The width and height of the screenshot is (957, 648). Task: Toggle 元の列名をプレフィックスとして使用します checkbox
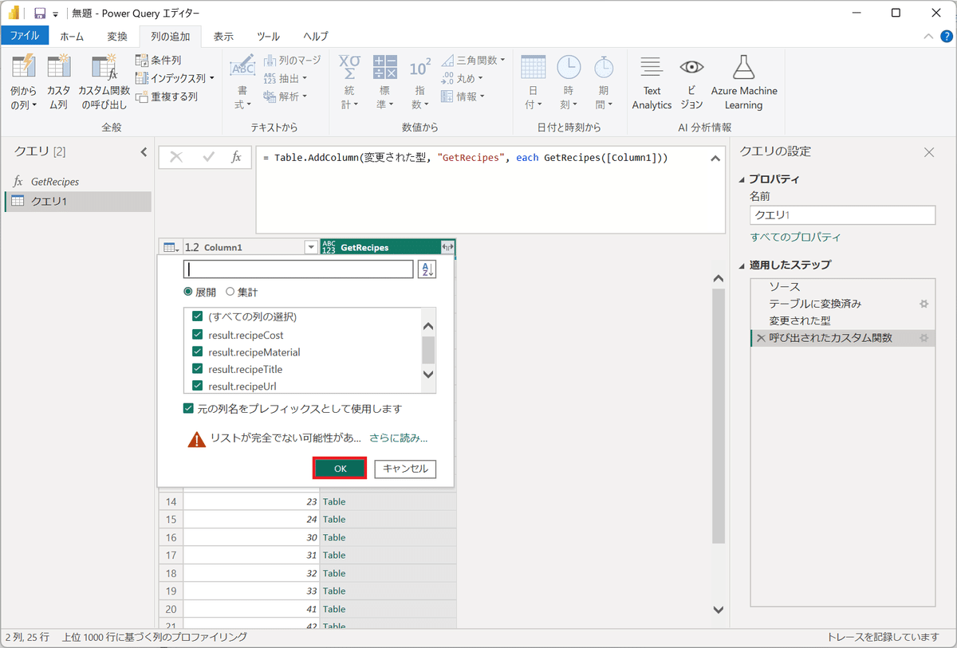click(188, 409)
